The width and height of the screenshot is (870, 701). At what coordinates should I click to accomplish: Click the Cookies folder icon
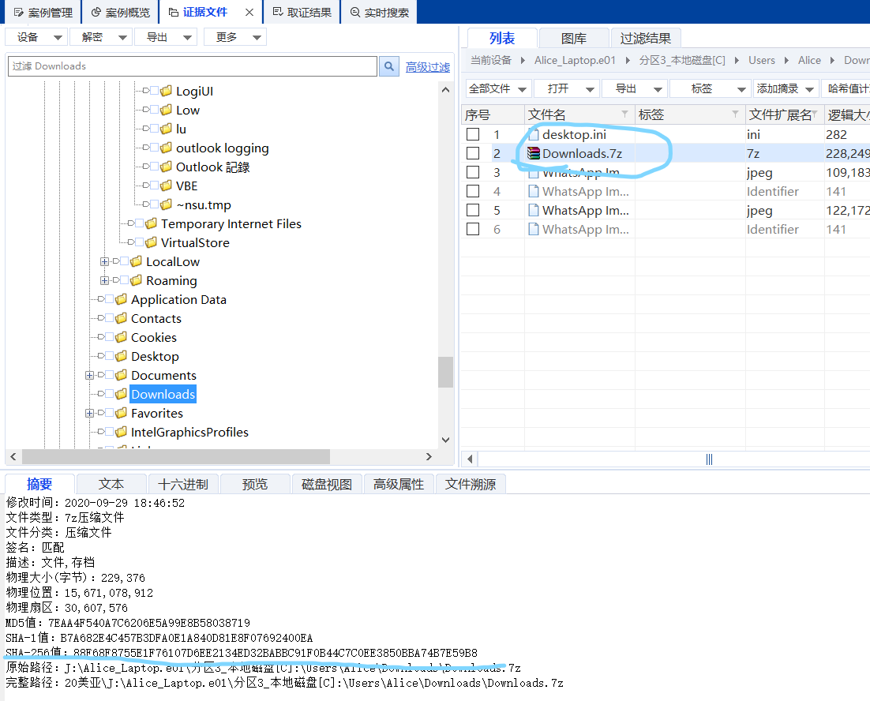click(x=121, y=337)
